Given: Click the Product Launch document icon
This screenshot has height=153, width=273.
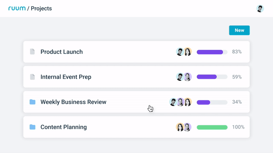Looking at the screenshot, I should point(32,52).
